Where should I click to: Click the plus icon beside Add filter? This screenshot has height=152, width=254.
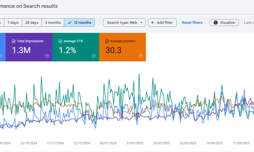pyautogui.click(x=152, y=22)
